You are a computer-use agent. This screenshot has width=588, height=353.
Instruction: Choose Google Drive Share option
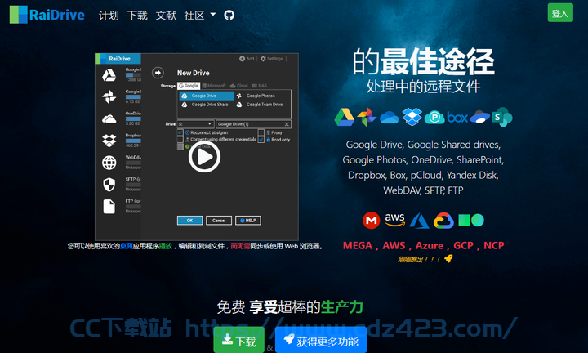(205, 105)
